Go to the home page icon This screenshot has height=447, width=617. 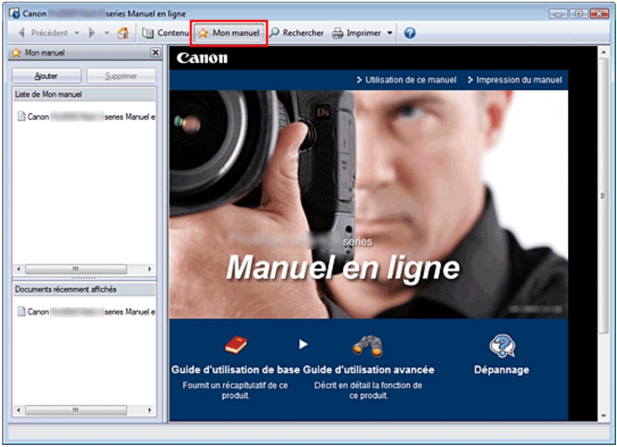pos(123,33)
